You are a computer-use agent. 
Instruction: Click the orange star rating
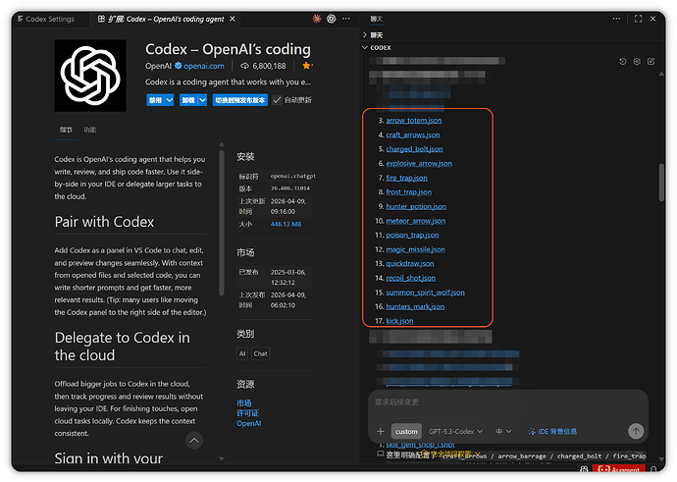307,66
